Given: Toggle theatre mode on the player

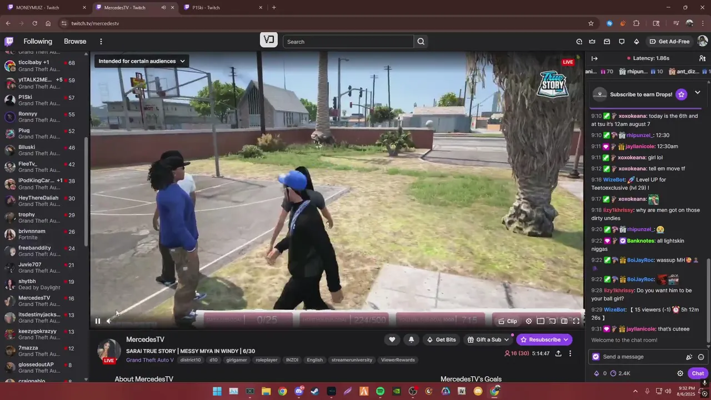Looking at the screenshot, I should pyautogui.click(x=564, y=321).
